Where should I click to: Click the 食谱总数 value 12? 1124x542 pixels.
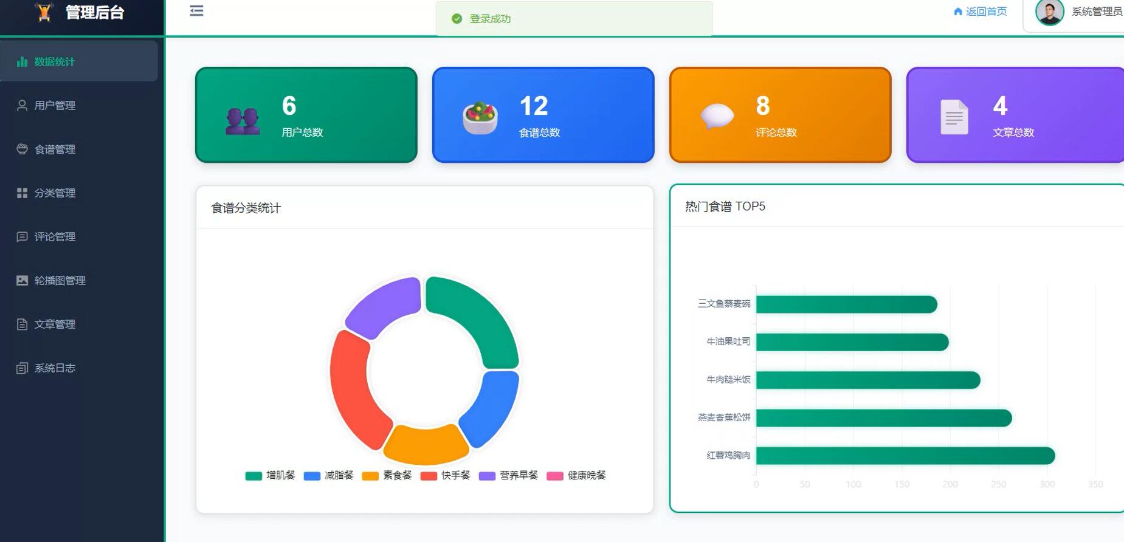534,106
